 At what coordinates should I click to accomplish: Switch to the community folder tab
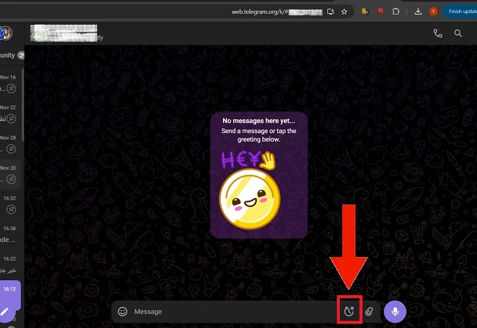coord(11,55)
